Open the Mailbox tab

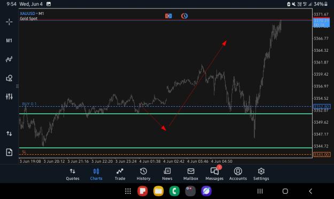pyautogui.click(x=191, y=174)
